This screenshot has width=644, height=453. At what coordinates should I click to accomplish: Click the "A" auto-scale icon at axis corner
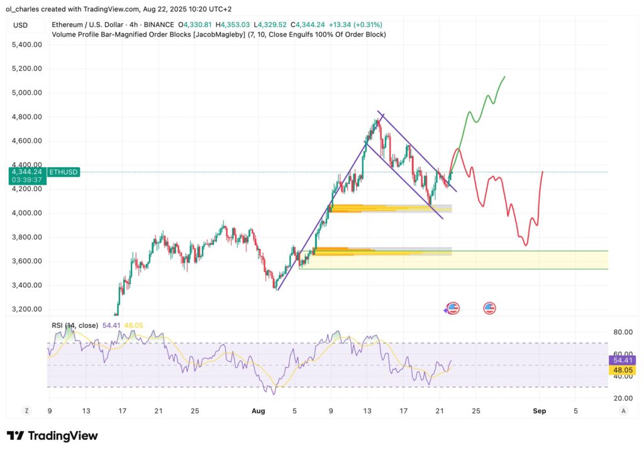623,410
